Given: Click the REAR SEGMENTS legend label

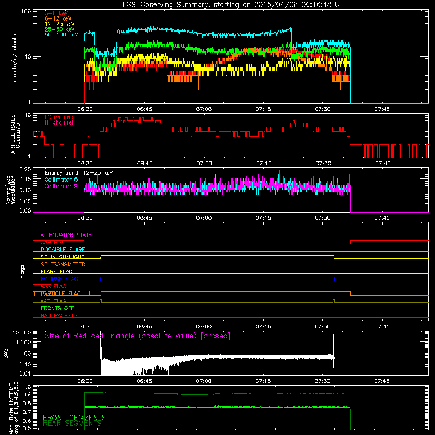Looking at the screenshot, I should click(x=72, y=424).
